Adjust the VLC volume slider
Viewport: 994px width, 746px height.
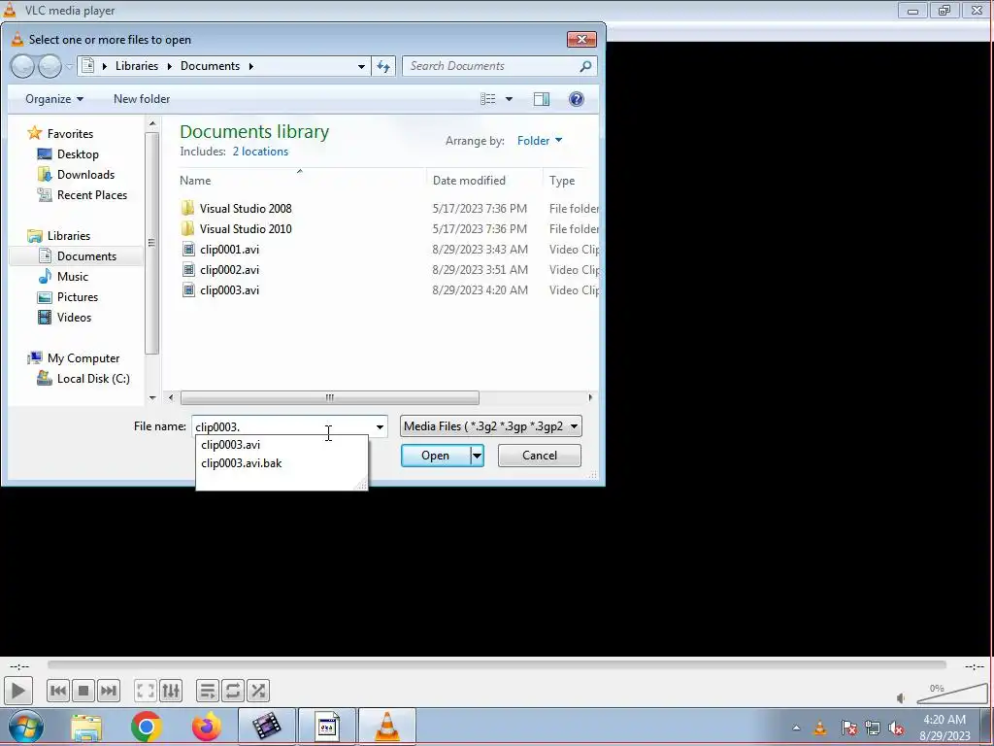951,694
